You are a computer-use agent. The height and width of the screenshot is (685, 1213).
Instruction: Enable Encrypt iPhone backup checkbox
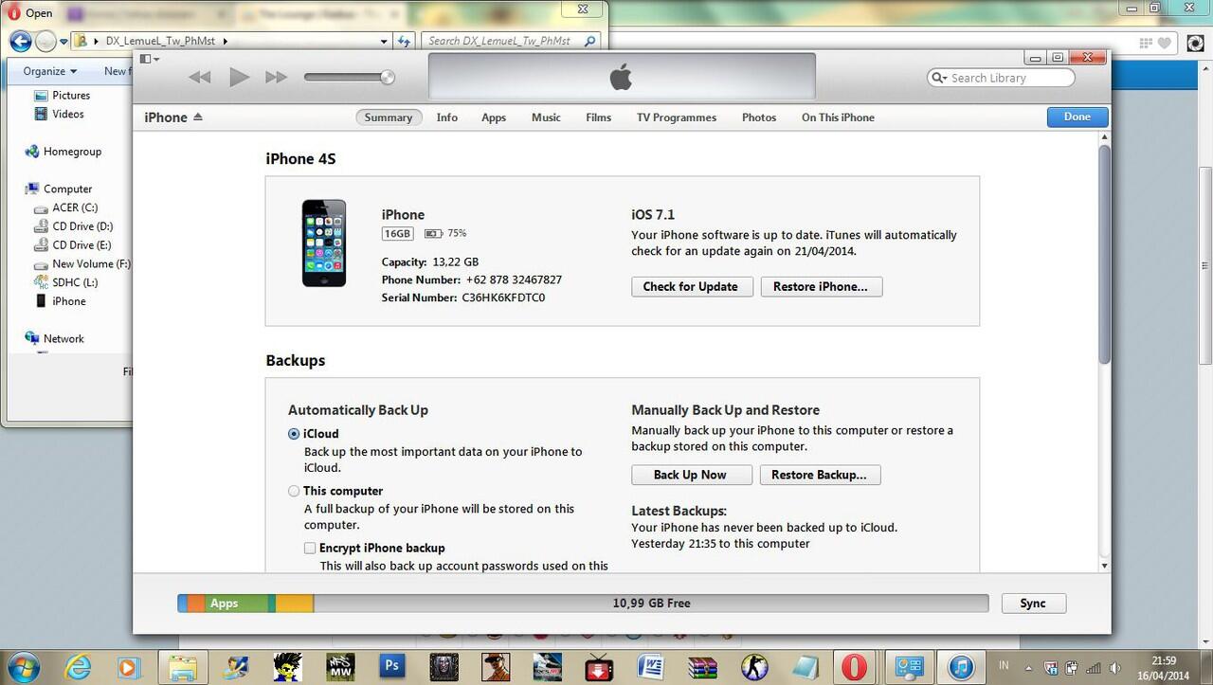pos(310,548)
